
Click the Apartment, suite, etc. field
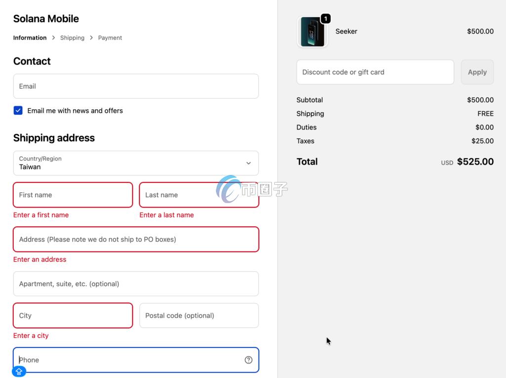(135, 284)
